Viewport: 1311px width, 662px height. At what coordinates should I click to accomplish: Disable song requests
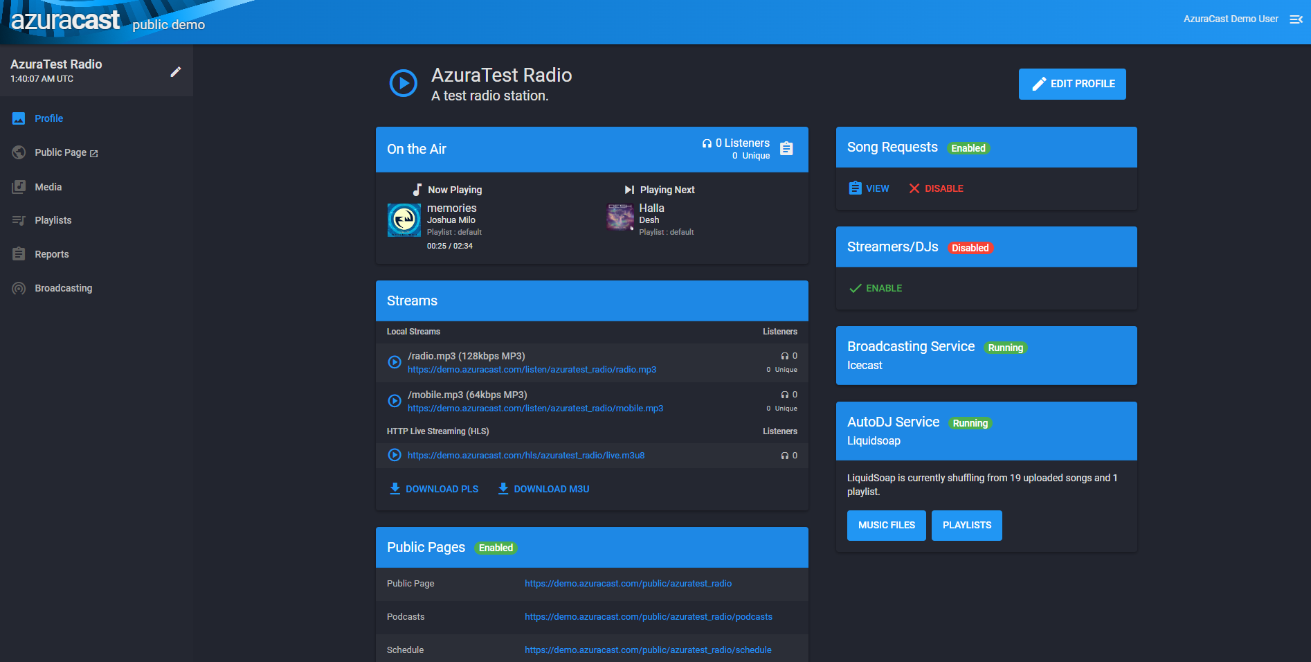(936, 188)
